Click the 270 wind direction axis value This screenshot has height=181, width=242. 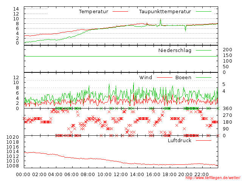coord(227,115)
